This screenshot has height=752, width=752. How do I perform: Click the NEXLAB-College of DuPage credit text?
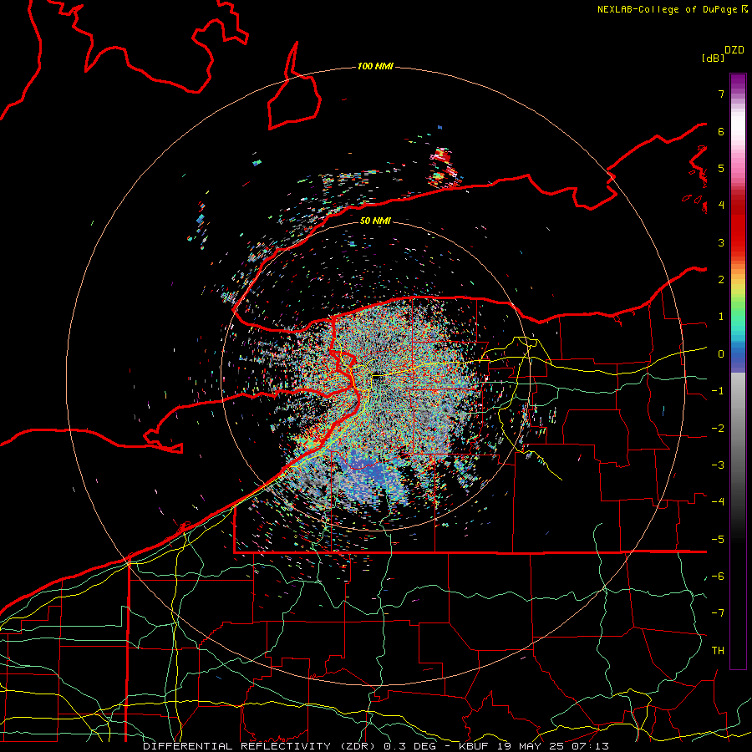[x=672, y=9]
